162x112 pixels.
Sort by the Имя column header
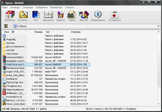(x=15, y=32)
